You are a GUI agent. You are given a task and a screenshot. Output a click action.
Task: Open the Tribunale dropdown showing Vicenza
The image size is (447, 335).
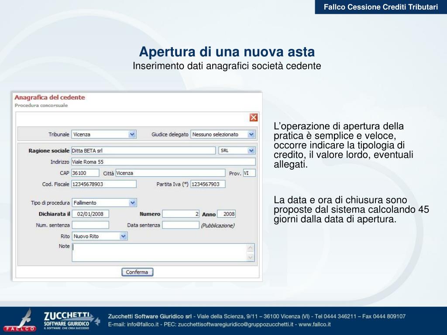tap(104, 134)
